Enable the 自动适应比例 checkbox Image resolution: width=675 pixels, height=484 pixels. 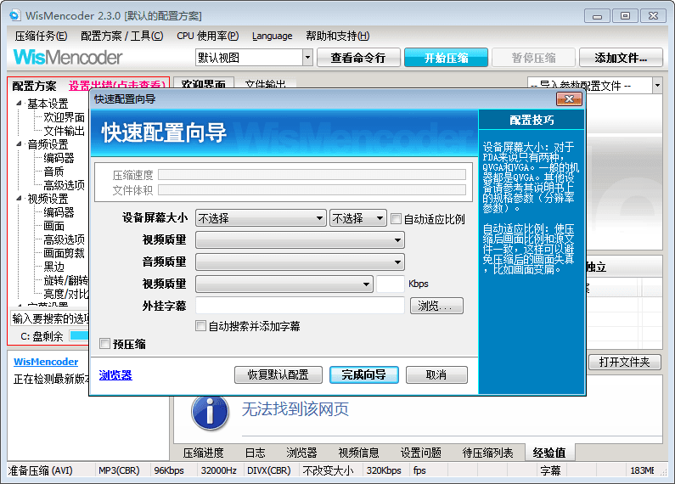point(396,218)
